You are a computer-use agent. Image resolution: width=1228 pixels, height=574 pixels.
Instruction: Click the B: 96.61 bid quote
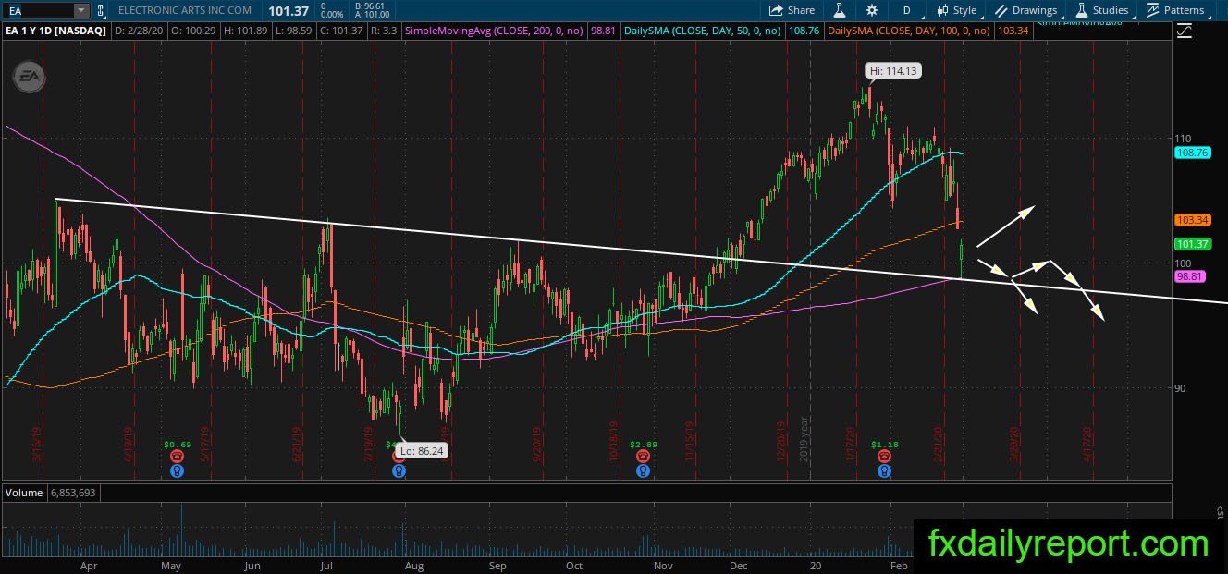pyautogui.click(x=368, y=6)
